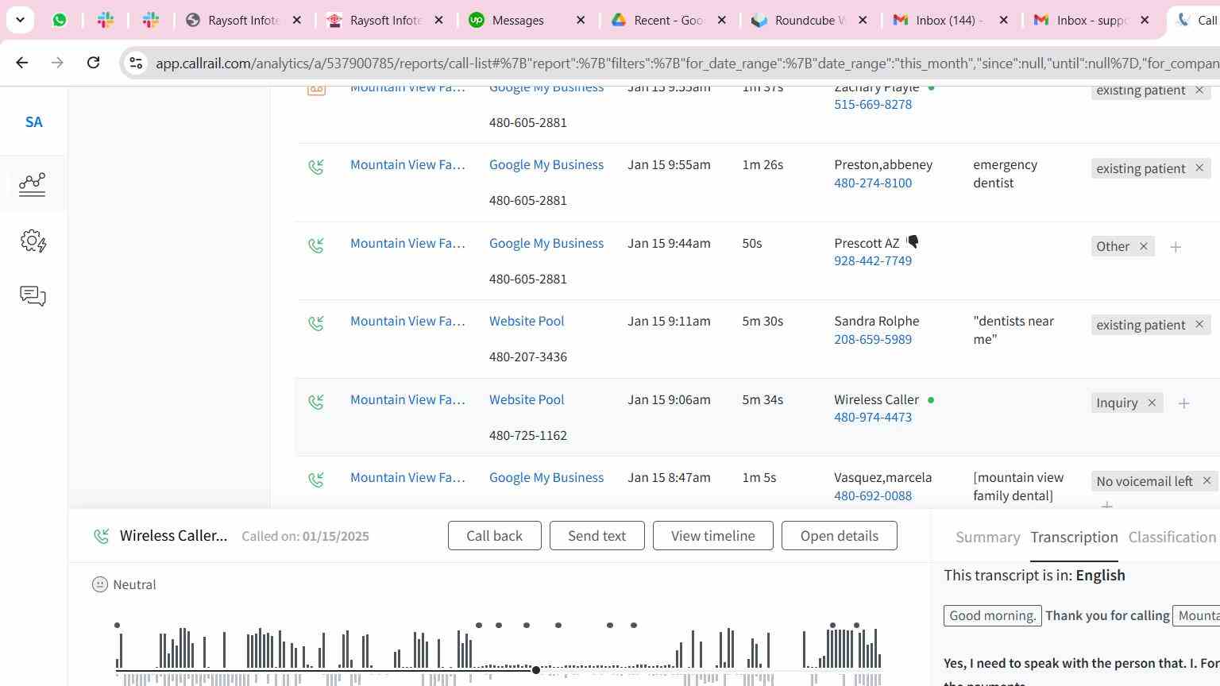Switch to the Classification tab
This screenshot has width=1220, height=686.
point(1172,538)
